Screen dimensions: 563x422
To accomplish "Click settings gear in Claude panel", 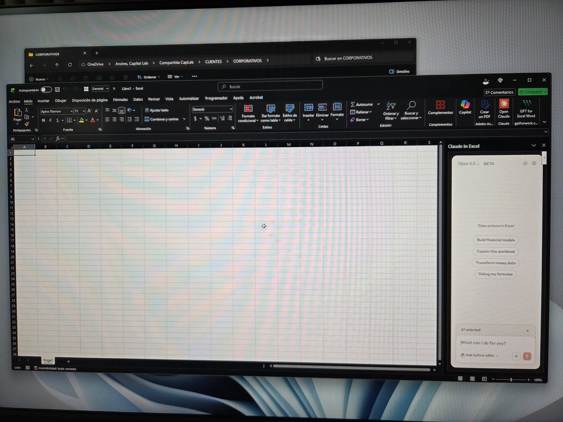I will click(534, 164).
